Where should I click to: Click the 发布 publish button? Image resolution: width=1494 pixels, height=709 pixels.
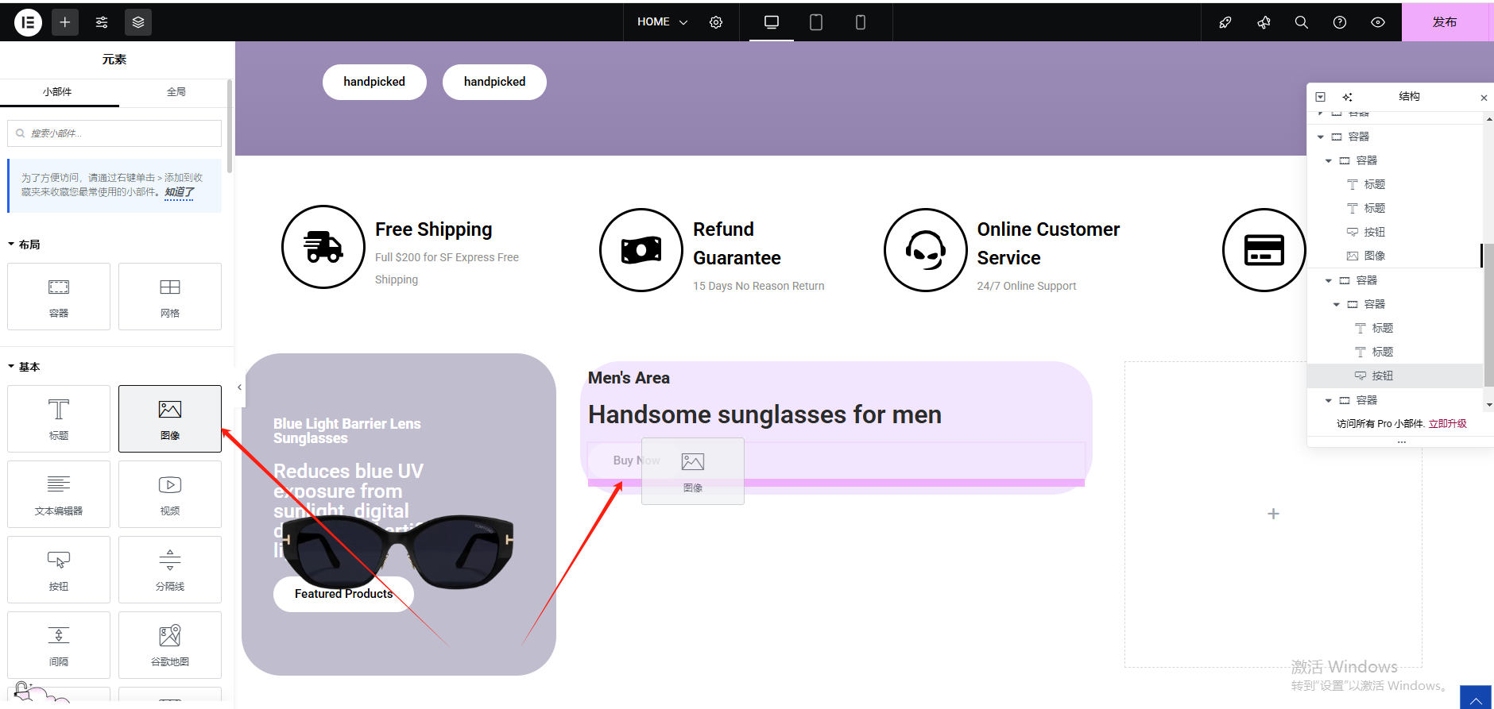click(x=1444, y=22)
